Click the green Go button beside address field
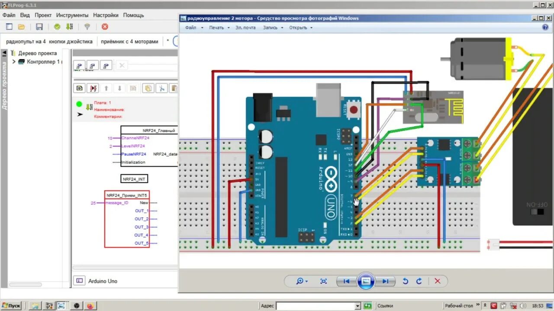 (367, 306)
